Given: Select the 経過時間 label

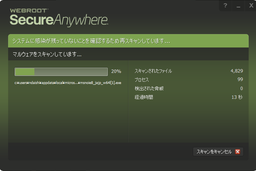Looking at the screenshot, I should (x=144, y=97).
